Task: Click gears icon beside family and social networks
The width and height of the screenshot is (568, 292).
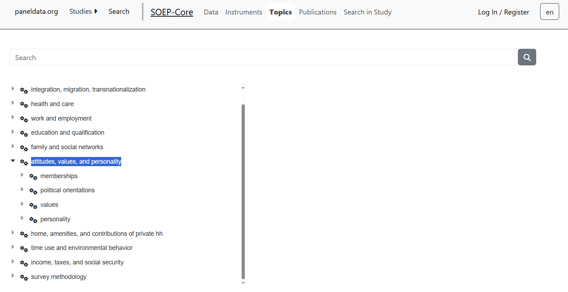Action: click(x=24, y=148)
